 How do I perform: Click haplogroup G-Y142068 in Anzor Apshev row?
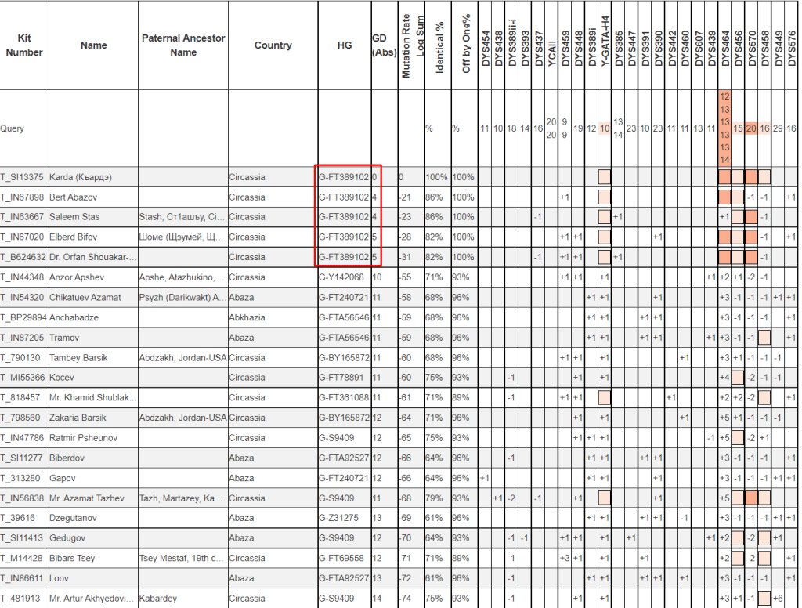(341, 277)
